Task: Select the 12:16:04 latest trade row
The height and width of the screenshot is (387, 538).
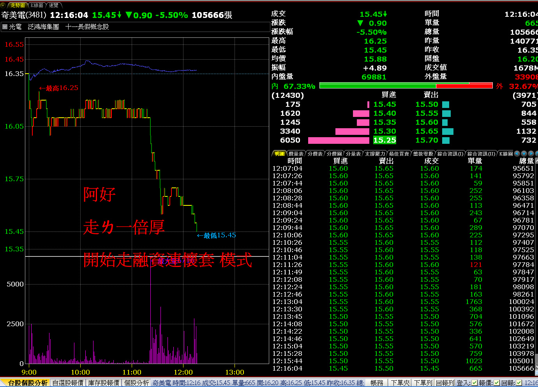Action: coord(403,368)
